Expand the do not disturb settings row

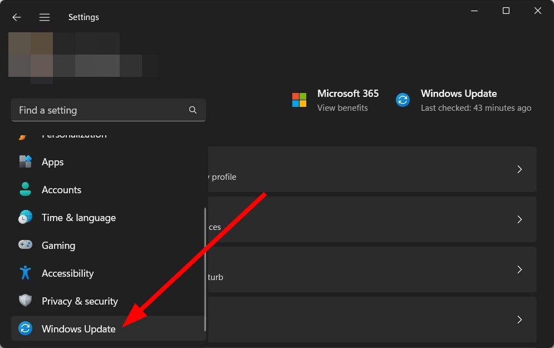[x=519, y=269]
